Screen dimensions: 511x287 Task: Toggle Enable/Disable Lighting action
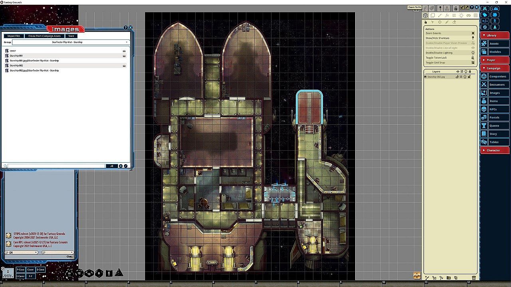point(451,53)
